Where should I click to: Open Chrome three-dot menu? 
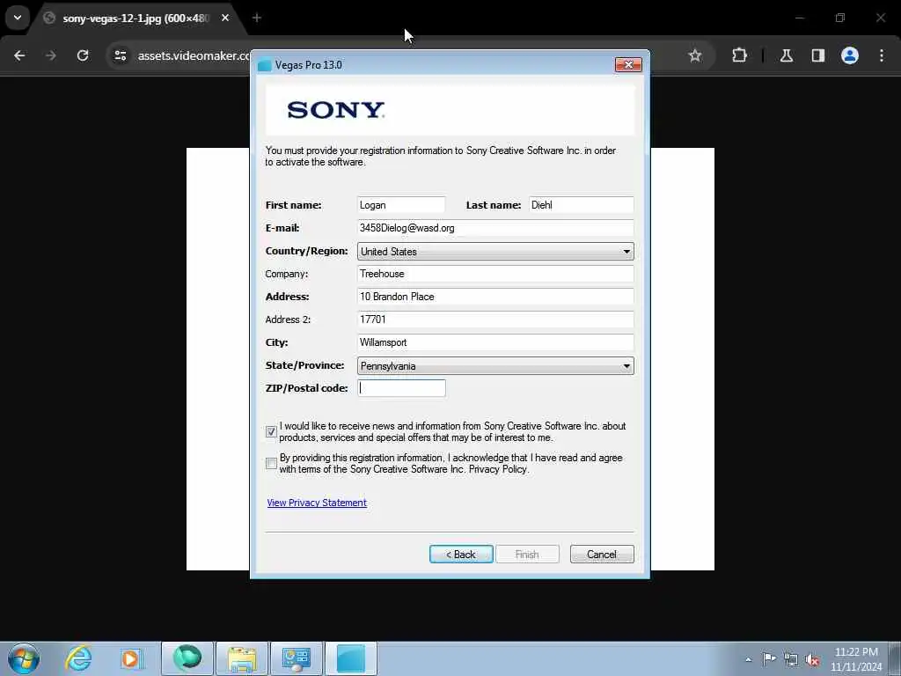pos(882,55)
